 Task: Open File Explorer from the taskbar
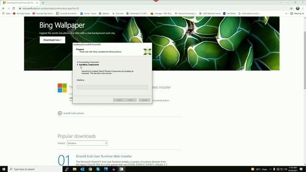(x=75, y=169)
